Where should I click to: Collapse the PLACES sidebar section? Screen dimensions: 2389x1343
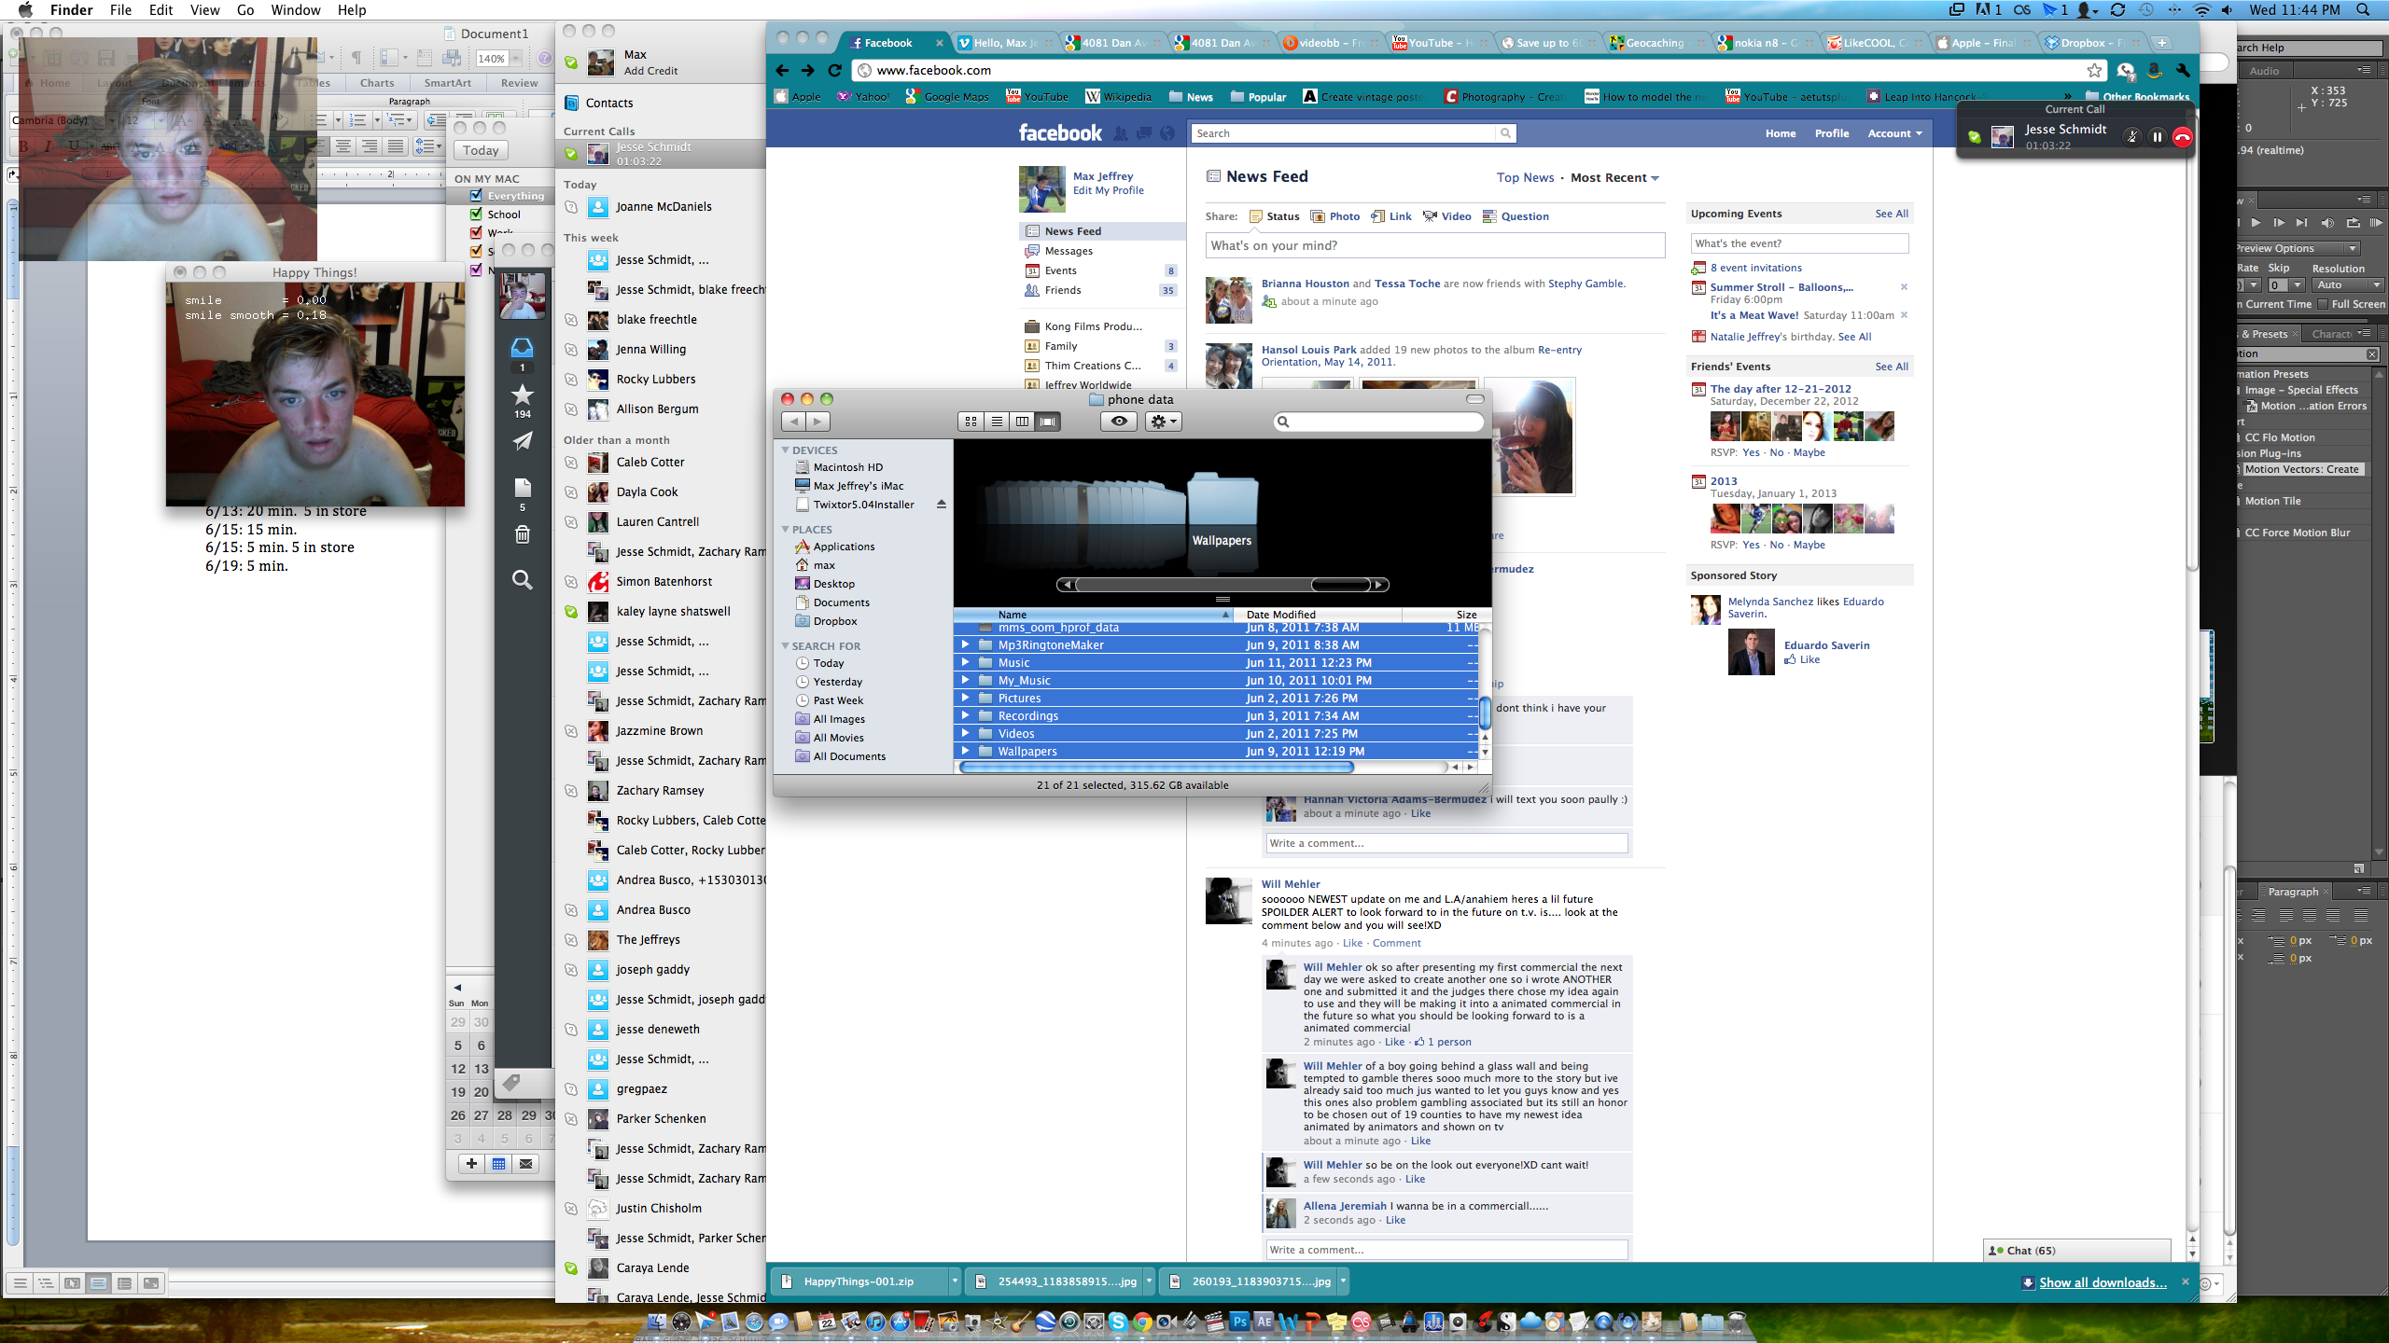point(785,530)
